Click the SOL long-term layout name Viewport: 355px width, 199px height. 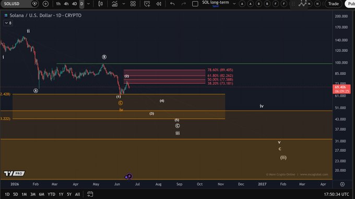click(x=215, y=3)
